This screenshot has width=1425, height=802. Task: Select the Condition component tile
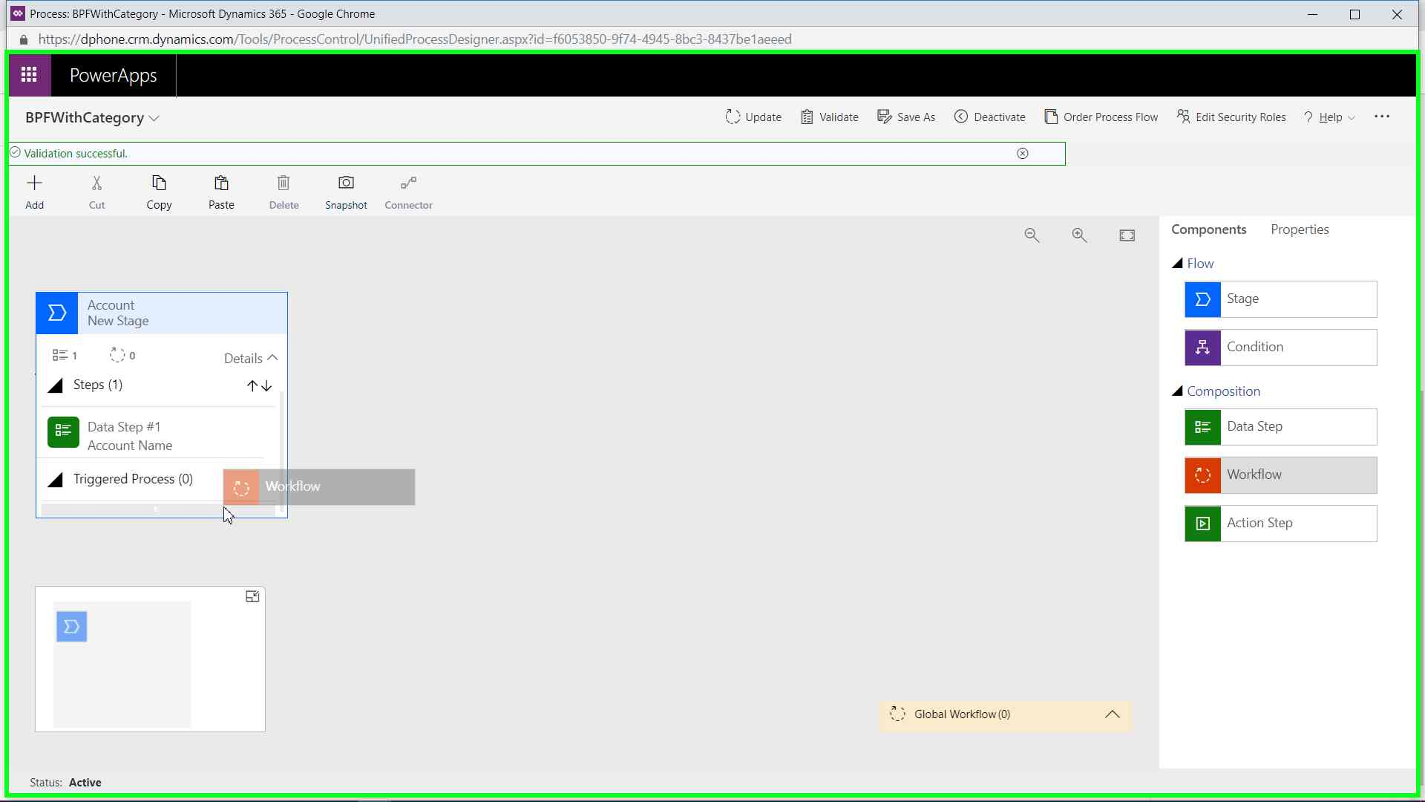(x=1280, y=348)
